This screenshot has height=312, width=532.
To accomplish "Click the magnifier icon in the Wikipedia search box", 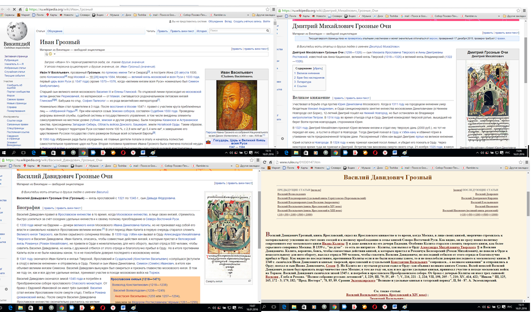I will [267, 31].
